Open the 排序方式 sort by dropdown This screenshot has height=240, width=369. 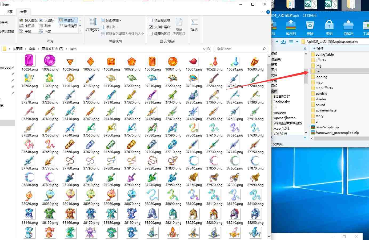pos(93,25)
